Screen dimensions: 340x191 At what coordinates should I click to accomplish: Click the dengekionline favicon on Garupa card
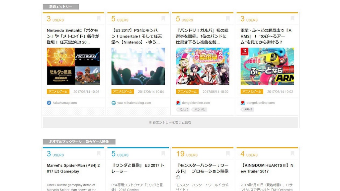pyautogui.click(x=178, y=103)
